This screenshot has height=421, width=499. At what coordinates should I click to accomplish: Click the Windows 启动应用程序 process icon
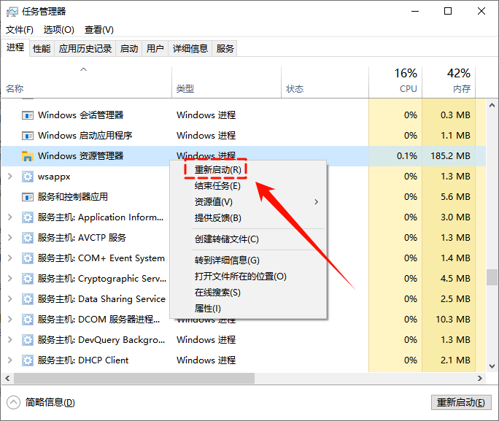point(28,136)
